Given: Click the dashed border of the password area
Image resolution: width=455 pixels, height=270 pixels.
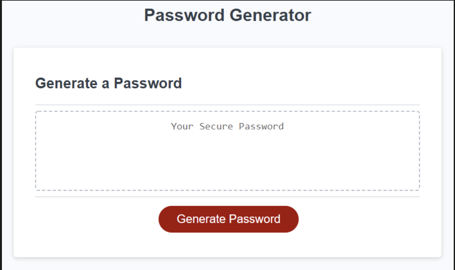Looking at the screenshot, I should [227, 111].
